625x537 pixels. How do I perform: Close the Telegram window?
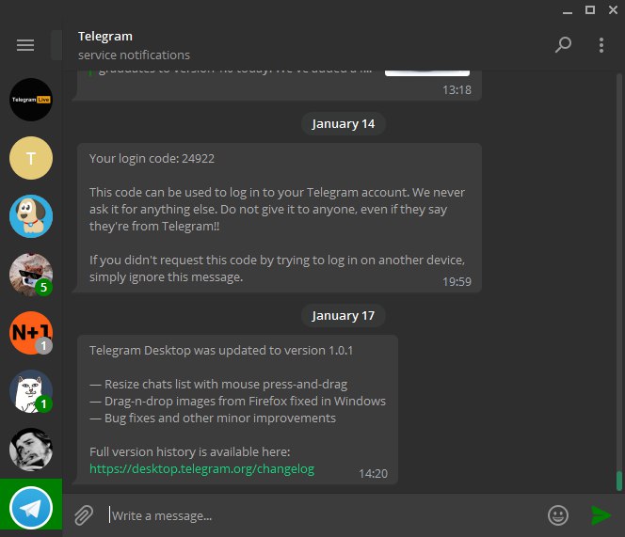[x=613, y=10]
